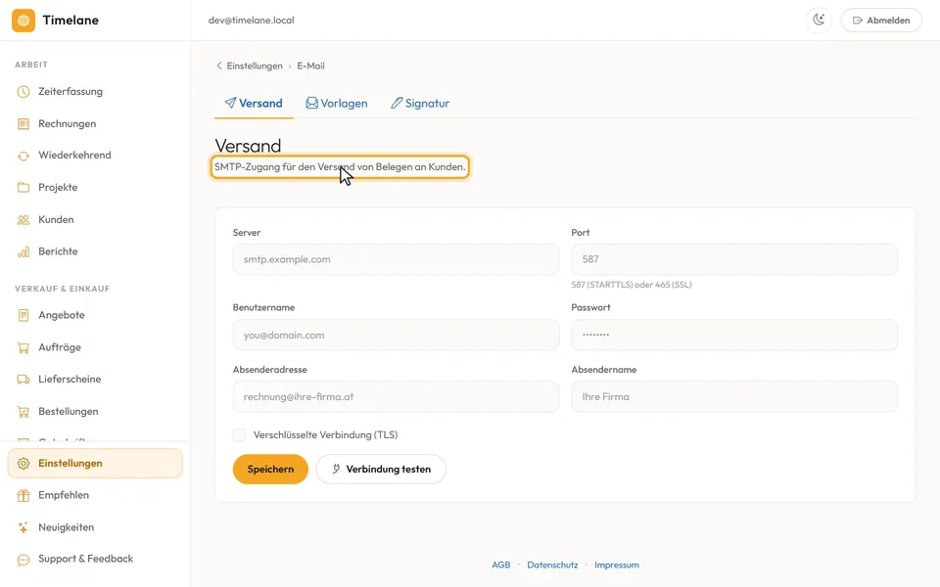
Task: Open the AGB footer link
Action: coord(501,564)
